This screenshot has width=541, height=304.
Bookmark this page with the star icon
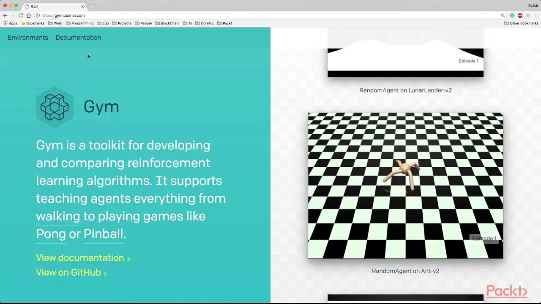528,16
